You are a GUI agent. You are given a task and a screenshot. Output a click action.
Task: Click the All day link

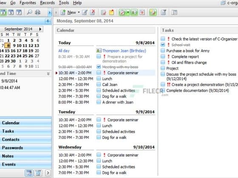[64, 51]
